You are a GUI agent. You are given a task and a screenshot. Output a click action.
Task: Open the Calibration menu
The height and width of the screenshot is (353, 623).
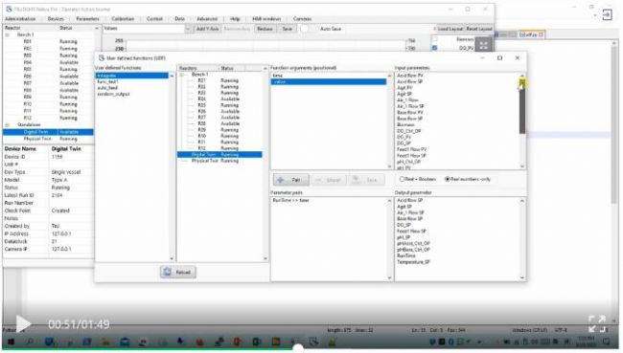(123, 18)
